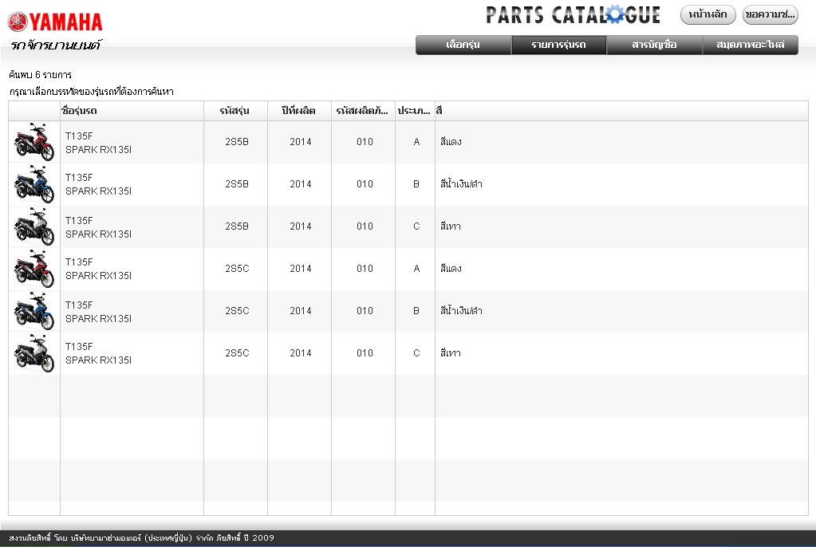Viewport: 816px width, 547px height.
Task: Select T135F SPARK RX135I name in 2S5C blue row
Action: point(98,311)
